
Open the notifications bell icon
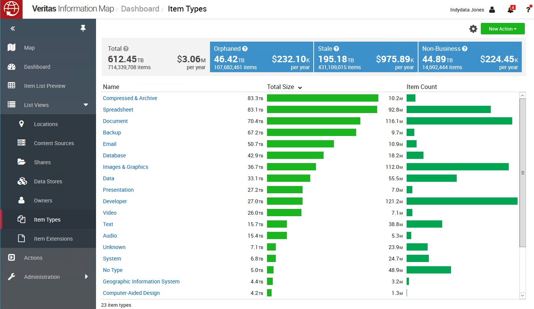point(510,10)
